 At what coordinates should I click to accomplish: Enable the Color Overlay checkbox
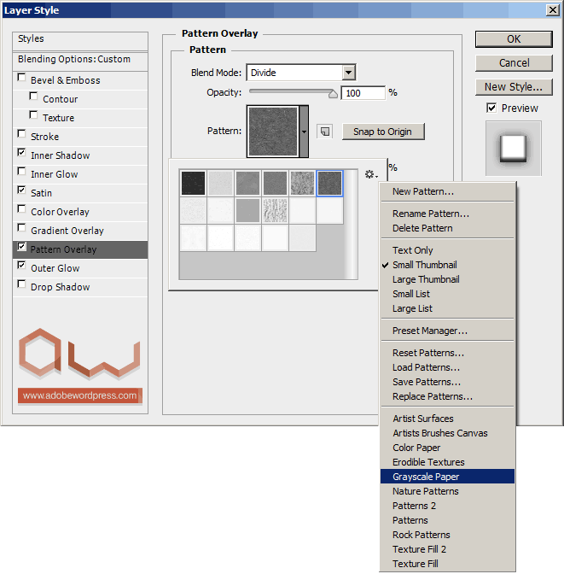click(x=21, y=209)
